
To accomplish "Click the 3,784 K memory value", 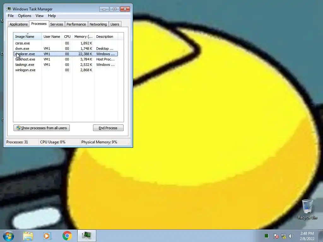I will (x=86, y=59).
